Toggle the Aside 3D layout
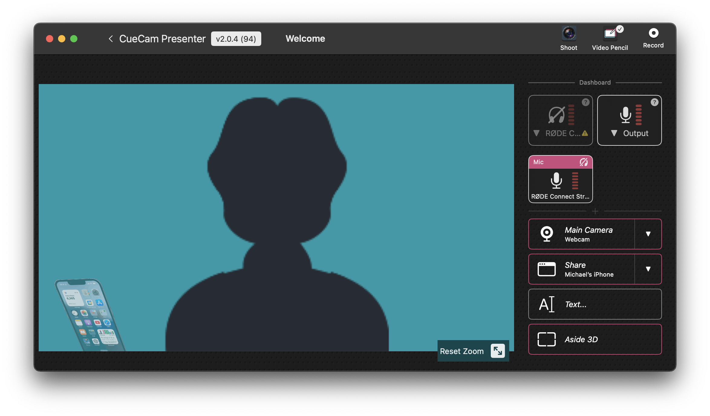Screen dimensions: 710x416 (x=594, y=339)
